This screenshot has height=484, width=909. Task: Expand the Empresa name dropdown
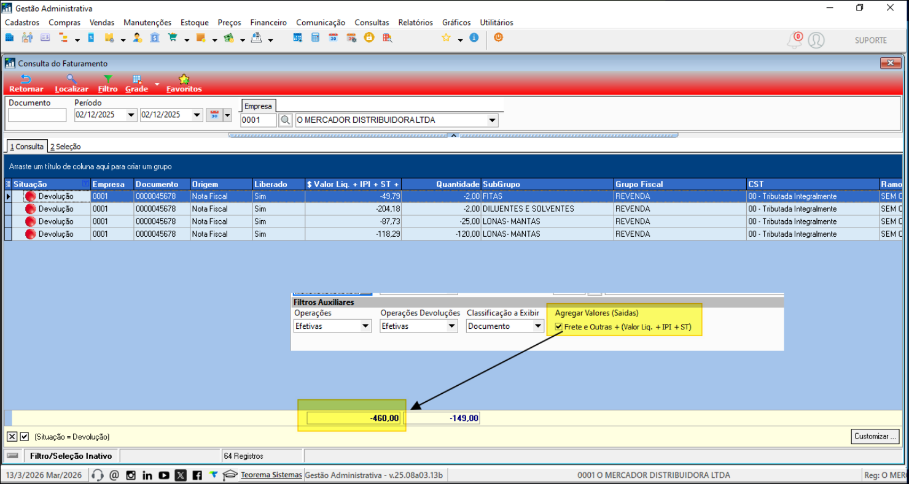(x=492, y=121)
